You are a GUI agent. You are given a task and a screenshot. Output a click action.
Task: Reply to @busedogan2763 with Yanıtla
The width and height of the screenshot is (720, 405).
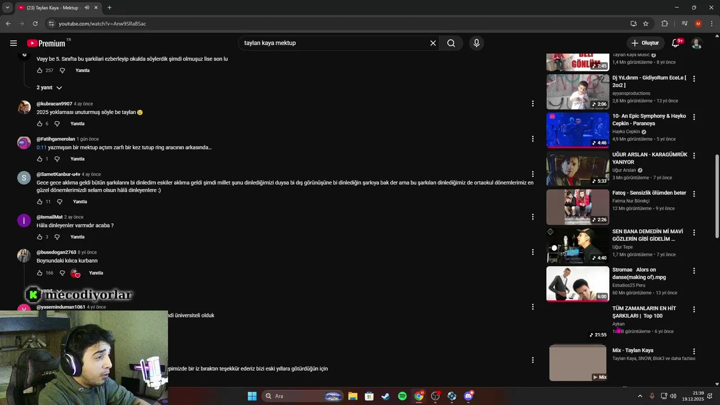[x=96, y=273]
